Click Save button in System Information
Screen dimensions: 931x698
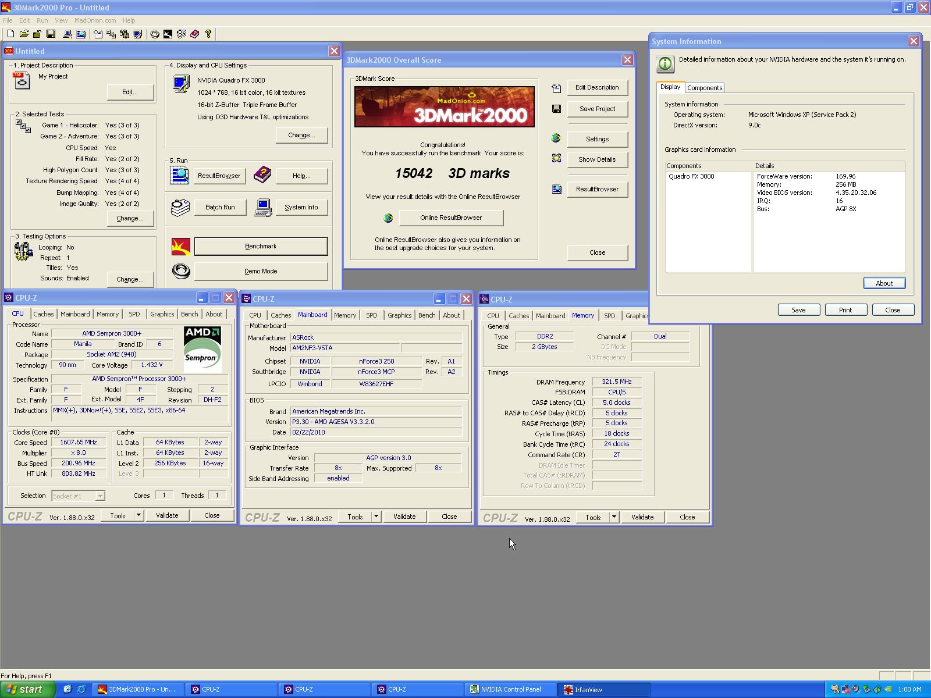[798, 310]
